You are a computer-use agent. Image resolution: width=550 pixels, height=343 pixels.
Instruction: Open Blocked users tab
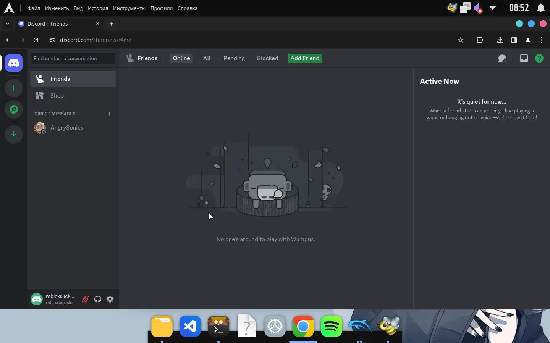[x=267, y=58]
